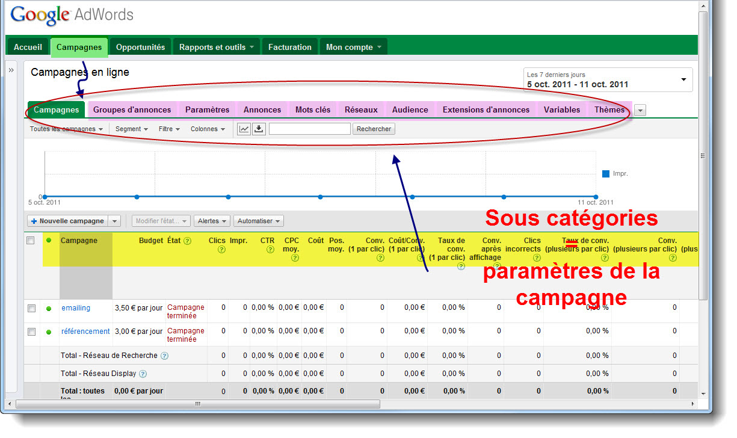Open the Mon compte menu
737x438 pixels.
[x=353, y=47]
